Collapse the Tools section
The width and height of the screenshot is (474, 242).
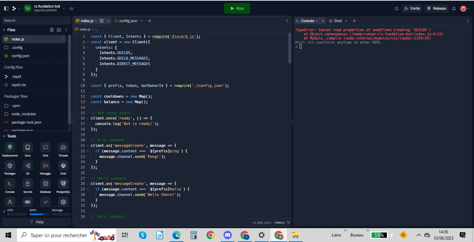click(5, 136)
